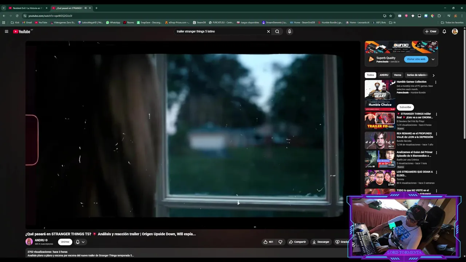Viewport: 466px width, 262px height.
Task: Subscribe to the Humble Choice offer
Action: tap(405, 107)
